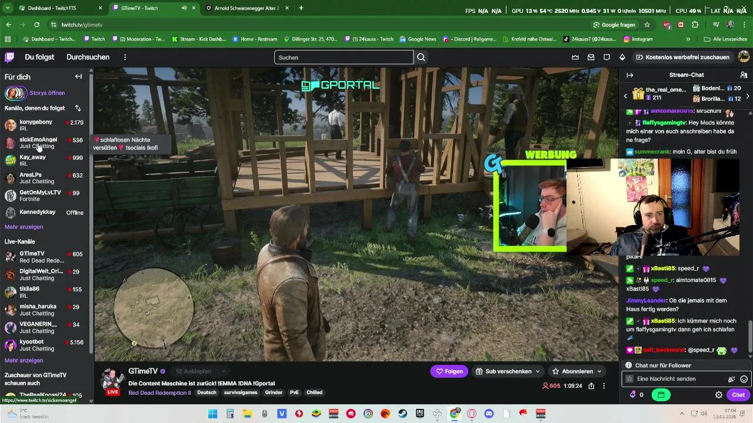The width and height of the screenshot is (753, 423).
Task: Reload the page in Chrome
Action: click(36, 25)
